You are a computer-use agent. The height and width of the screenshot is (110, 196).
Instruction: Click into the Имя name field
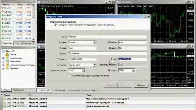(107, 37)
